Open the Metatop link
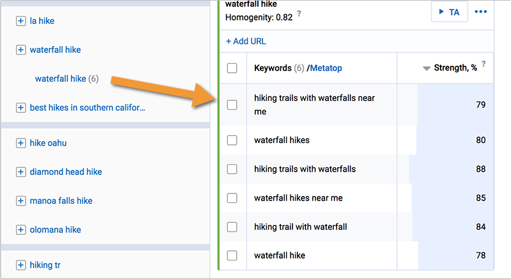This screenshot has height=279, width=512. click(326, 68)
